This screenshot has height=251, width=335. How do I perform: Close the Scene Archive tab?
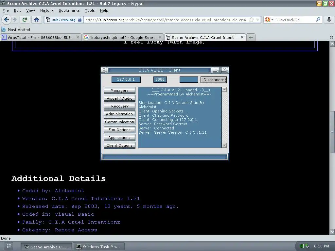pos(242,37)
